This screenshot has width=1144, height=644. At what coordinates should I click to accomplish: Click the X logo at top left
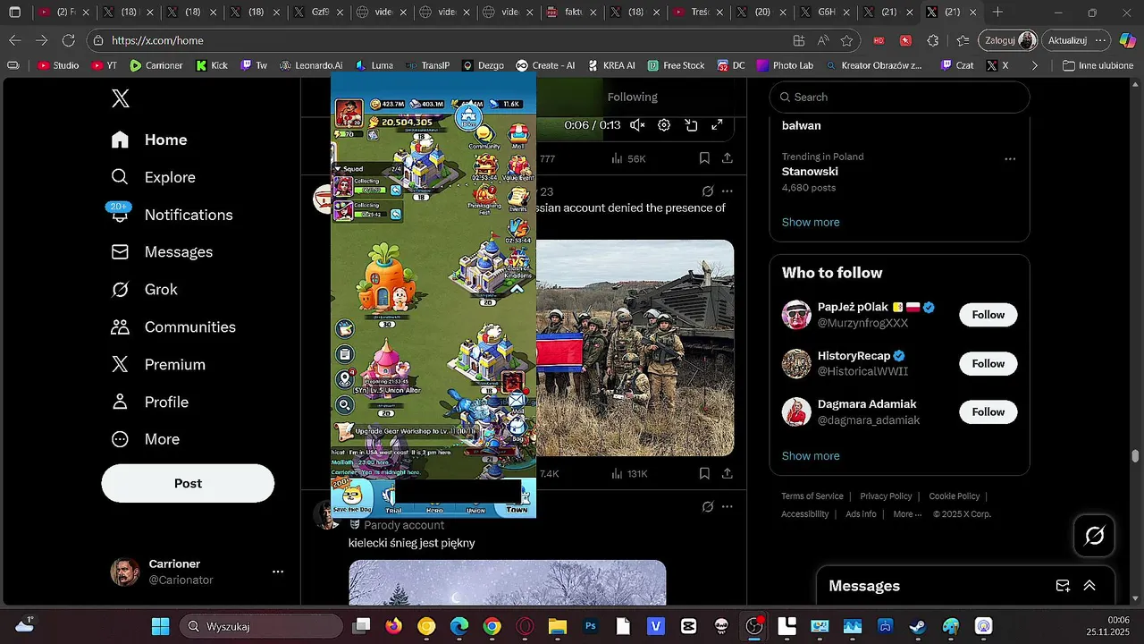pos(121,98)
